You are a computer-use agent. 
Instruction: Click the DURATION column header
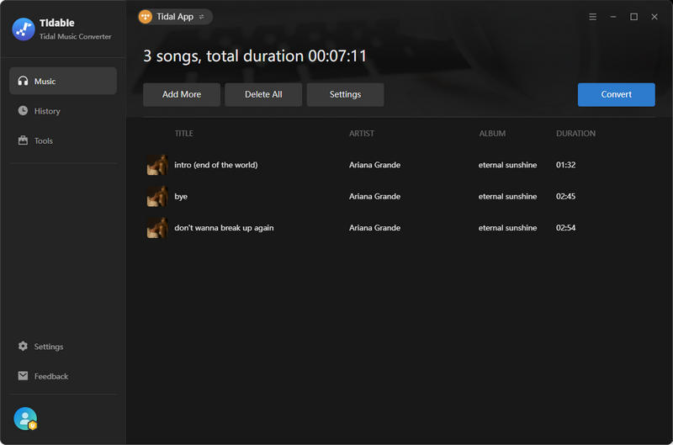(575, 134)
